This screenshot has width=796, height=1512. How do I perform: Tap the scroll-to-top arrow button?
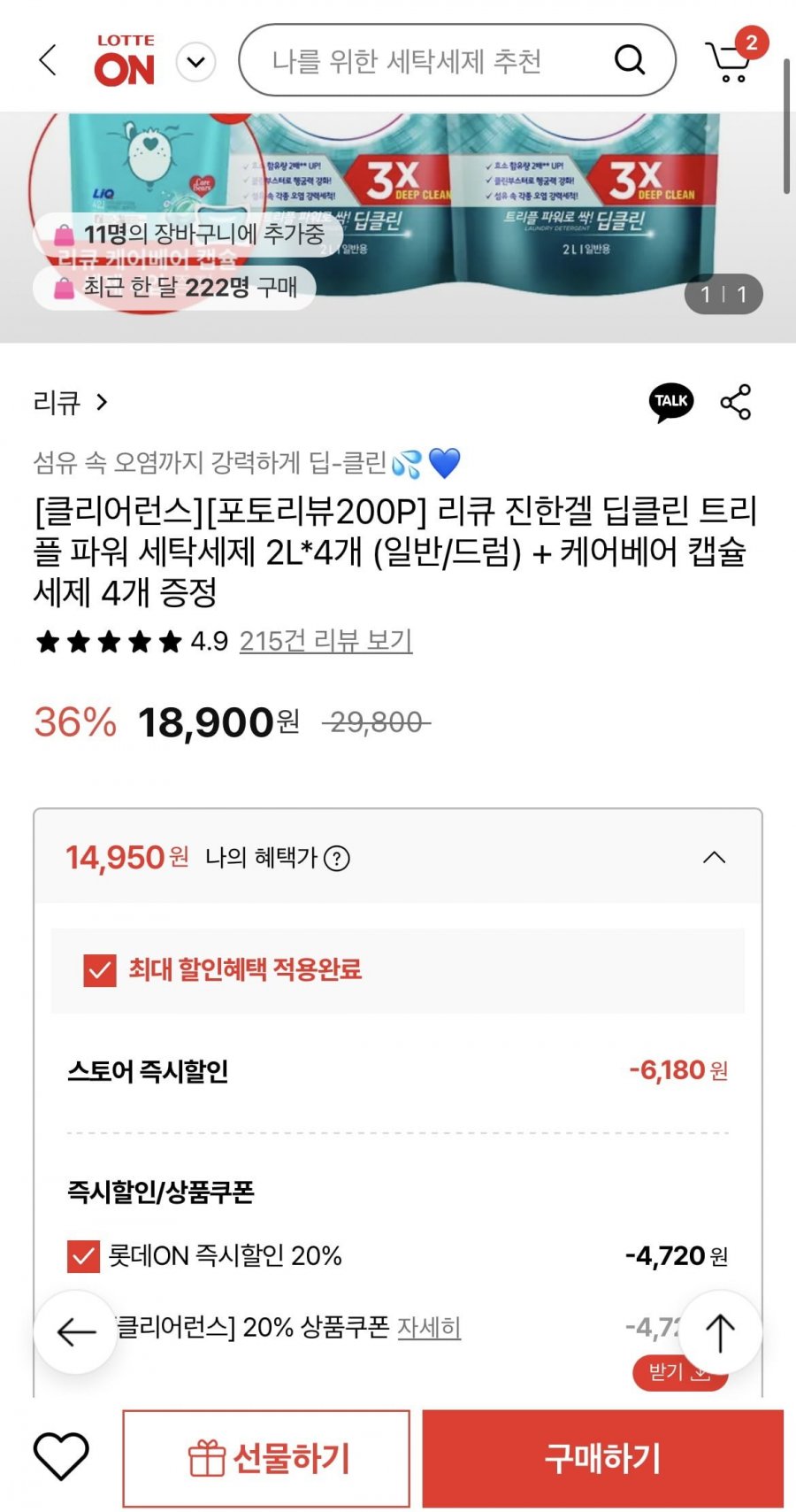pyautogui.click(x=720, y=1331)
